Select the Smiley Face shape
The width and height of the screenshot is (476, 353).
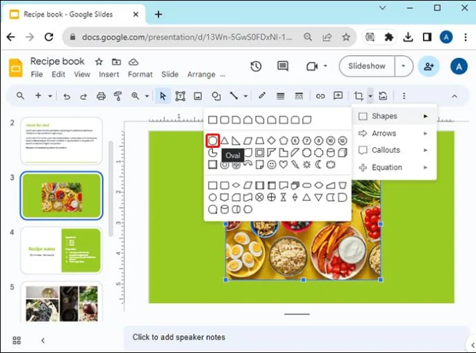pos(271,165)
